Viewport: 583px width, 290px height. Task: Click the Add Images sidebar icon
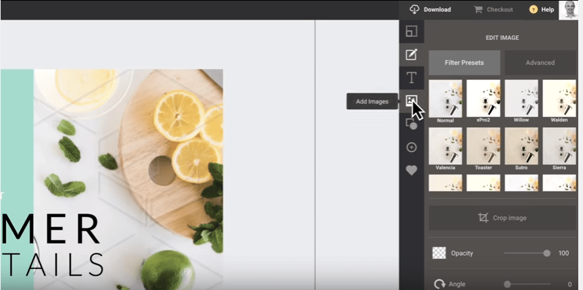(411, 101)
